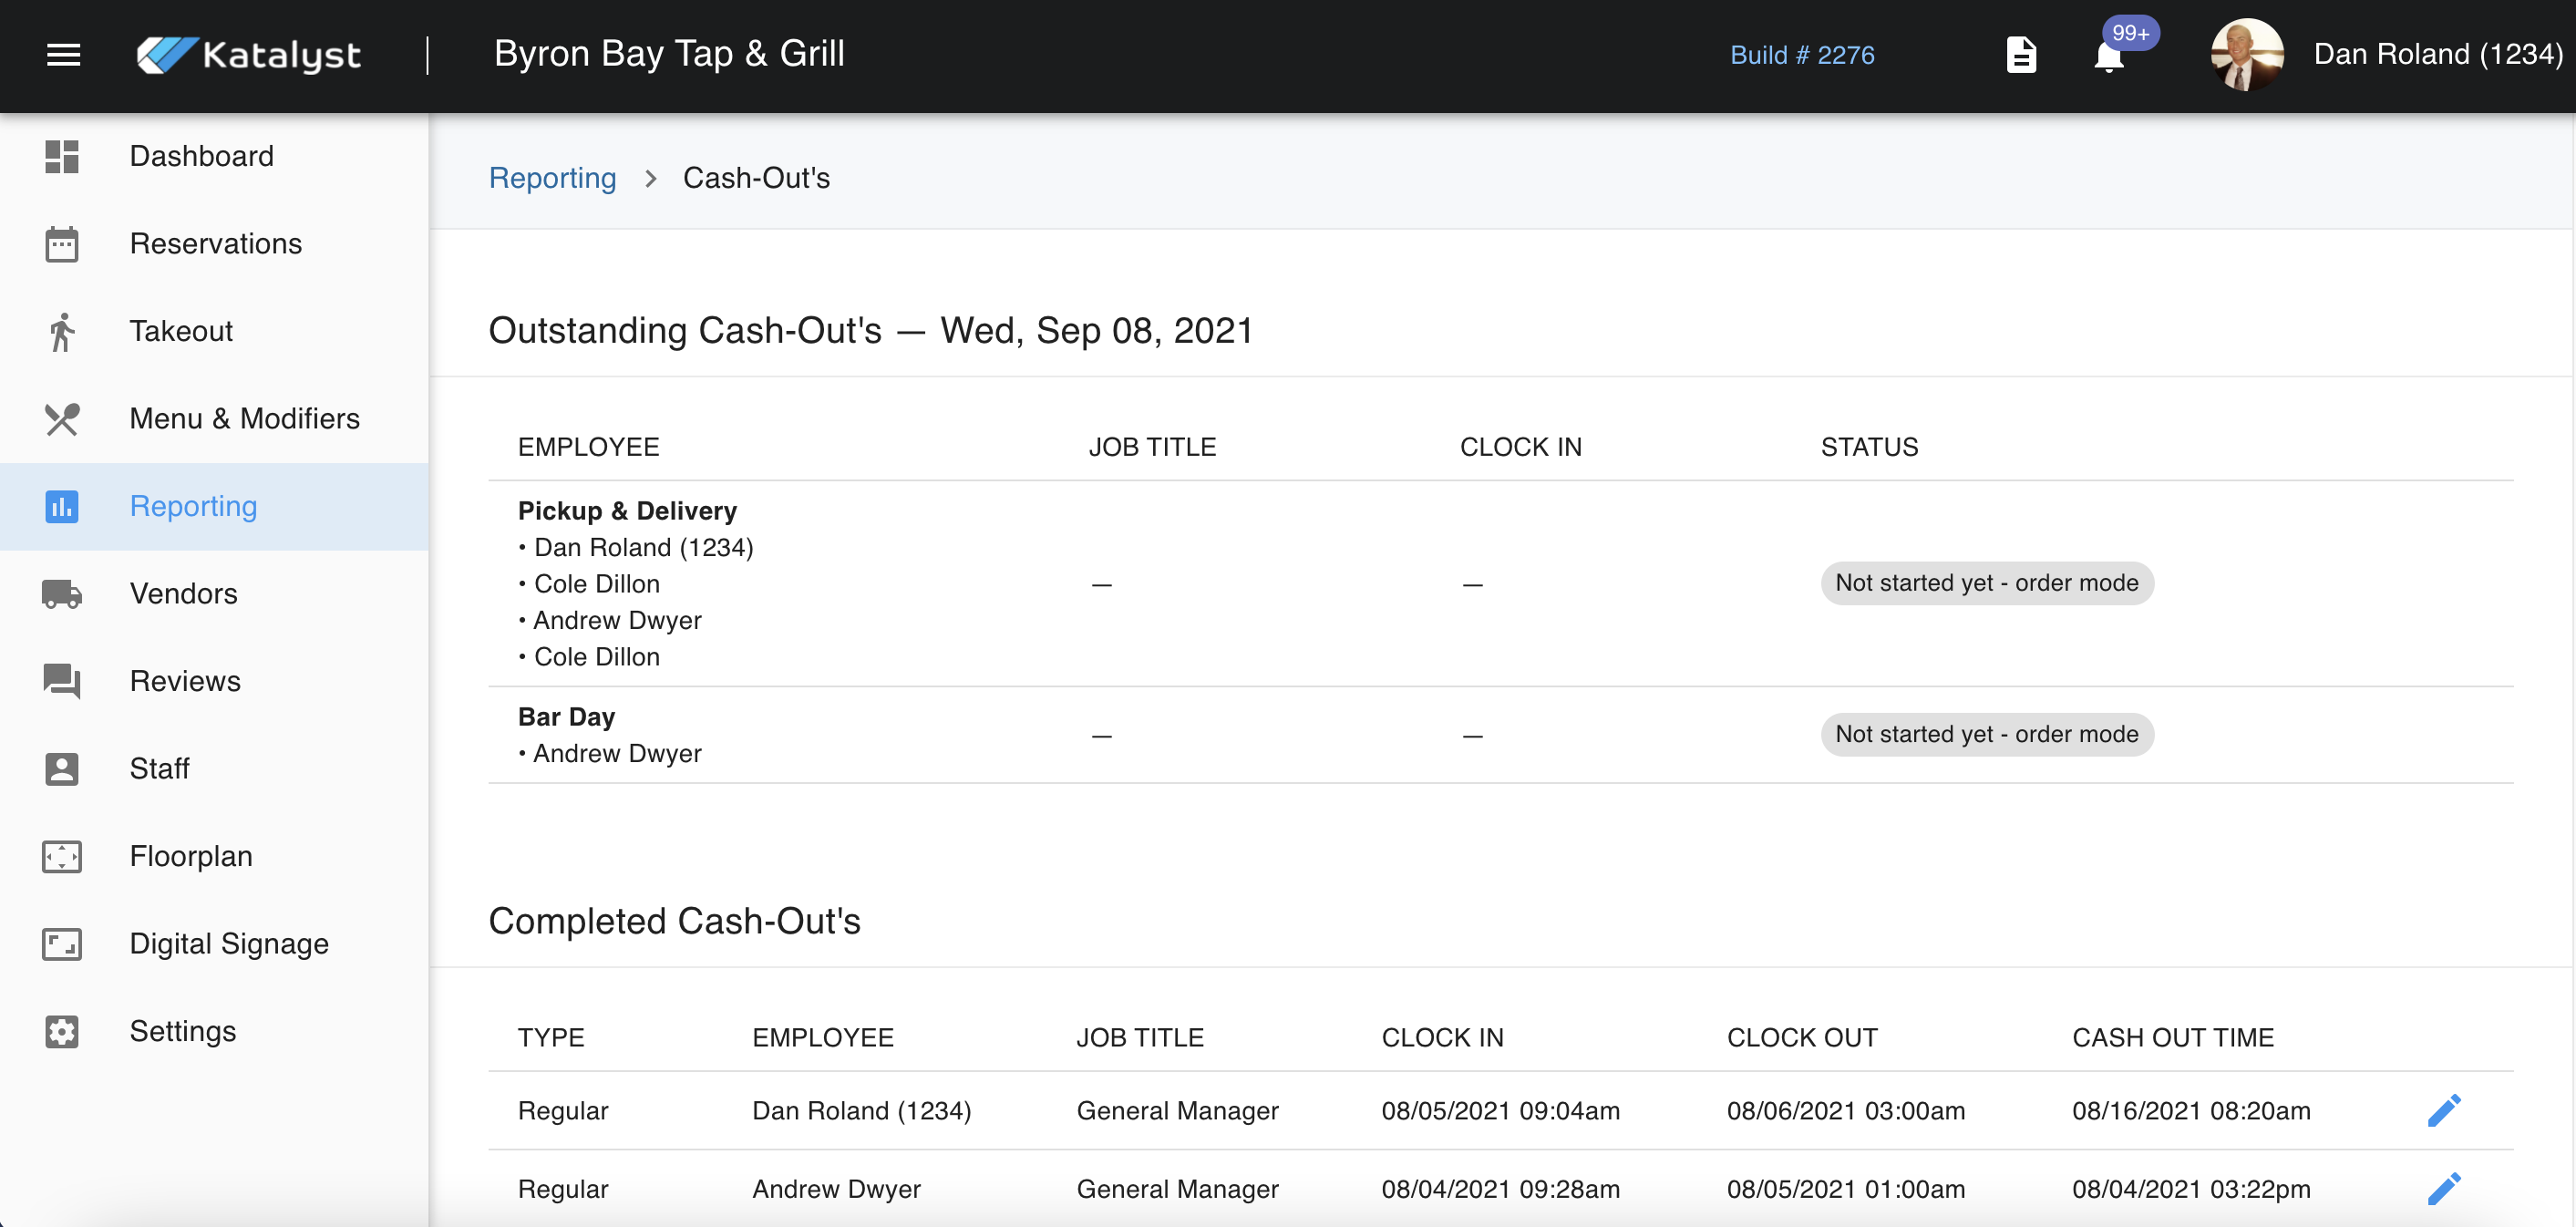Select Staff in the sidebar

click(x=159, y=768)
